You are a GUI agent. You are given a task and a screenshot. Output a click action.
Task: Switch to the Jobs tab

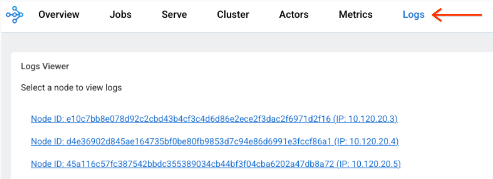point(120,15)
